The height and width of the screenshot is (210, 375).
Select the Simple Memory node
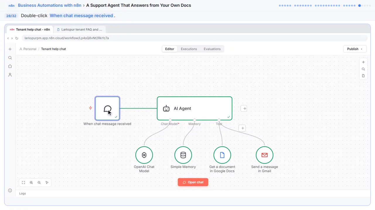(x=183, y=155)
